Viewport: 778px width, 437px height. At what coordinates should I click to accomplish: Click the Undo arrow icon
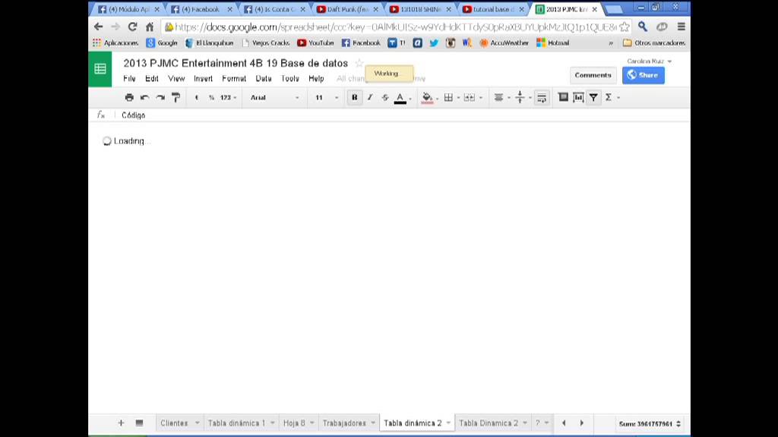pos(144,98)
